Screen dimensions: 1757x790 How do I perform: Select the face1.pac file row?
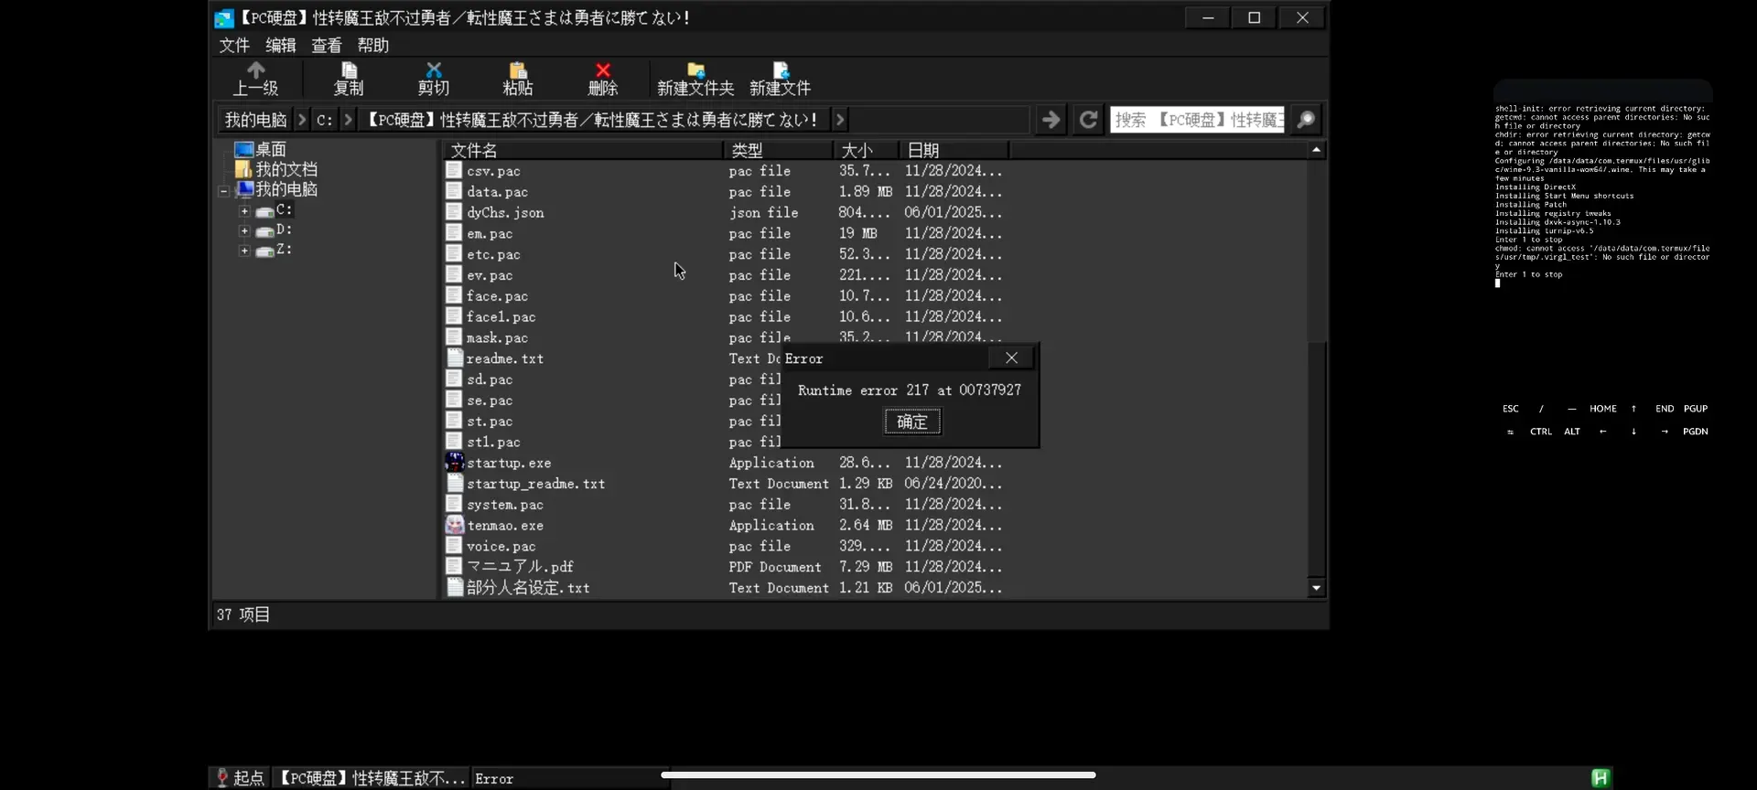point(724,316)
